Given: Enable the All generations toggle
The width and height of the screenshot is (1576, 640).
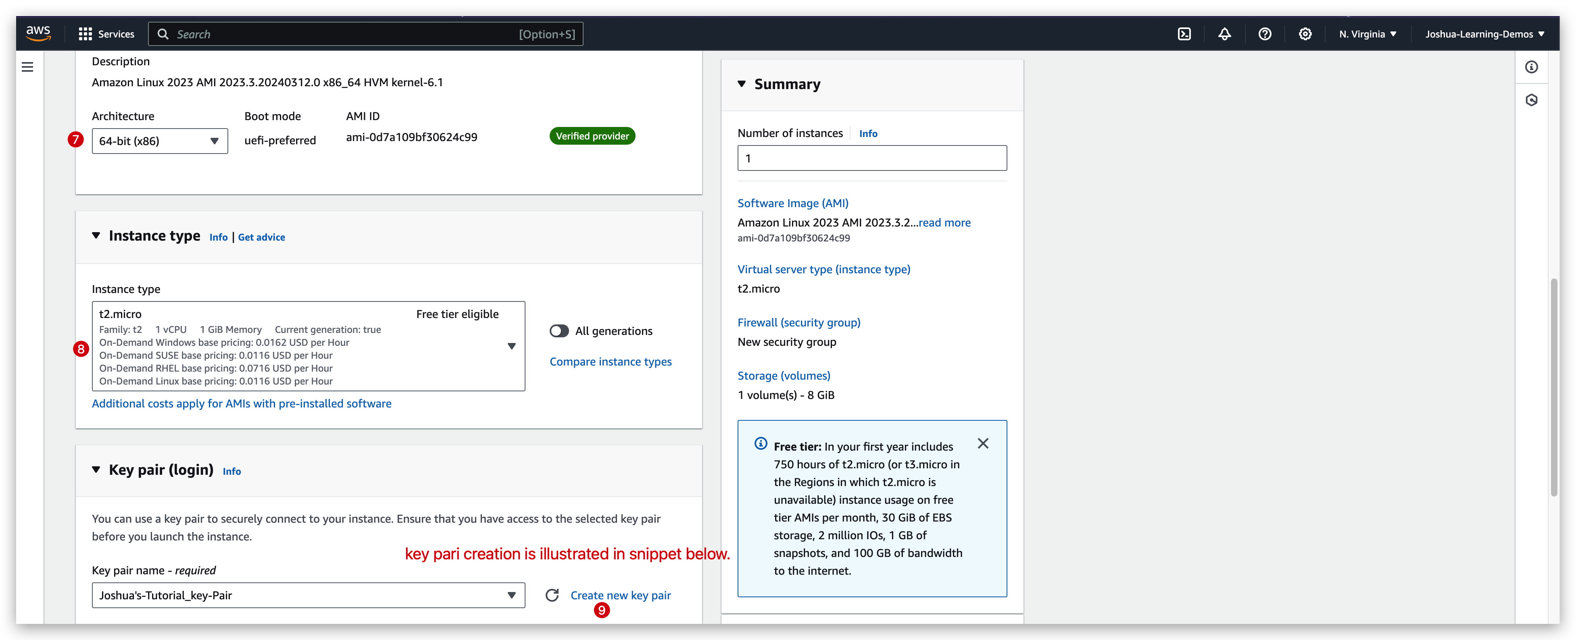Looking at the screenshot, I should tap(558, 330).
